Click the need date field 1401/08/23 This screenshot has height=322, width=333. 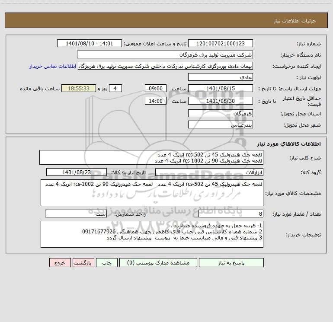point(77,172)
